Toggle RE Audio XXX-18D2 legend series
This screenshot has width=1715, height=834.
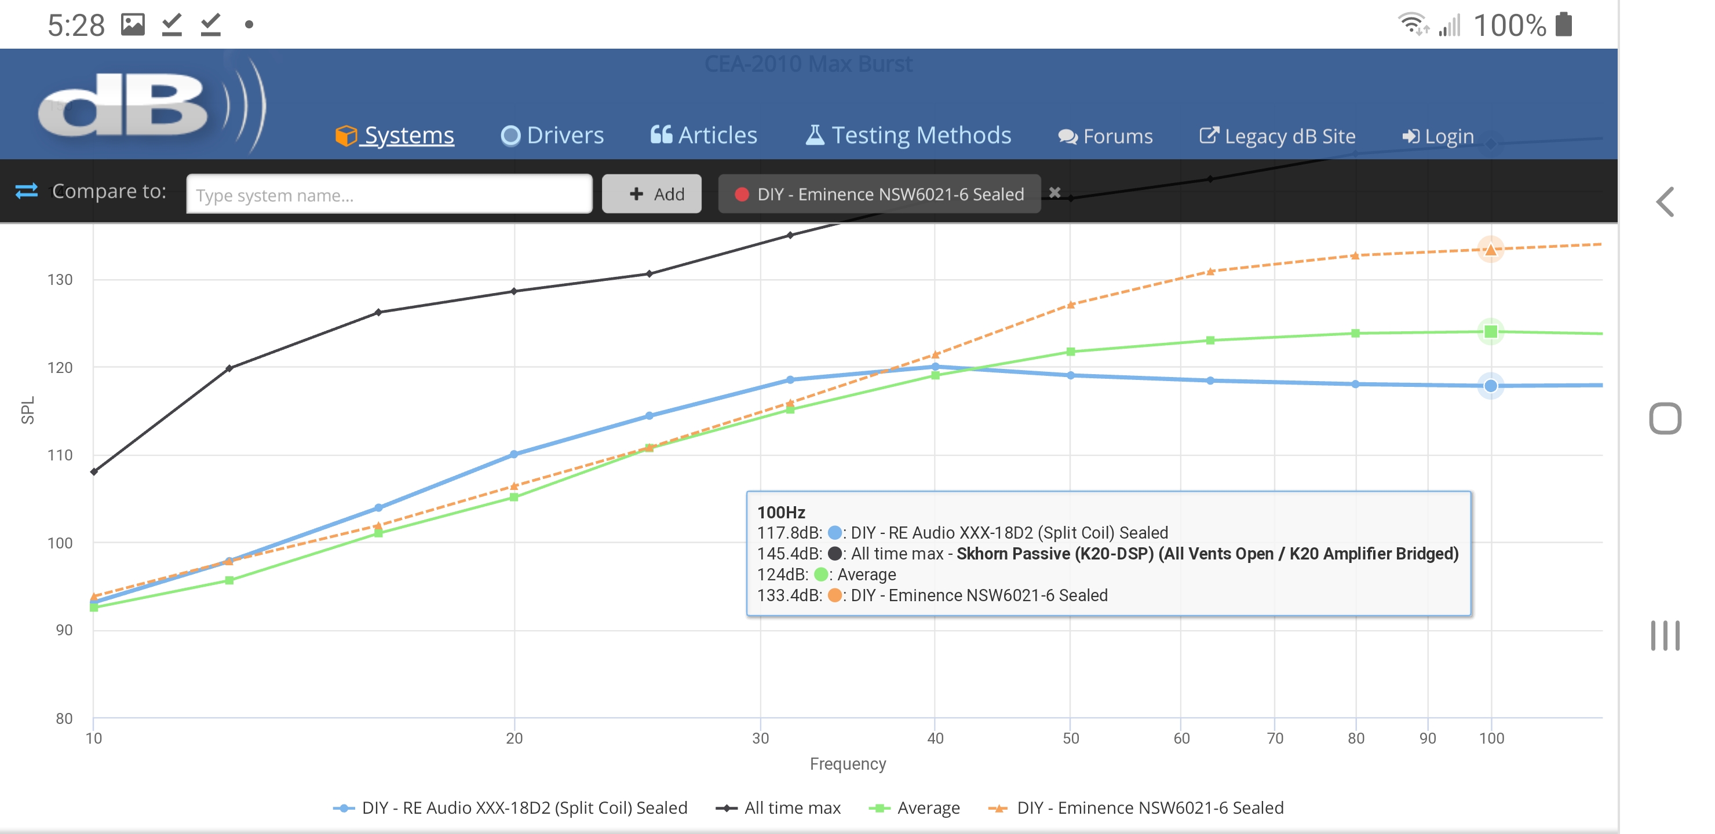pos(510,807)
